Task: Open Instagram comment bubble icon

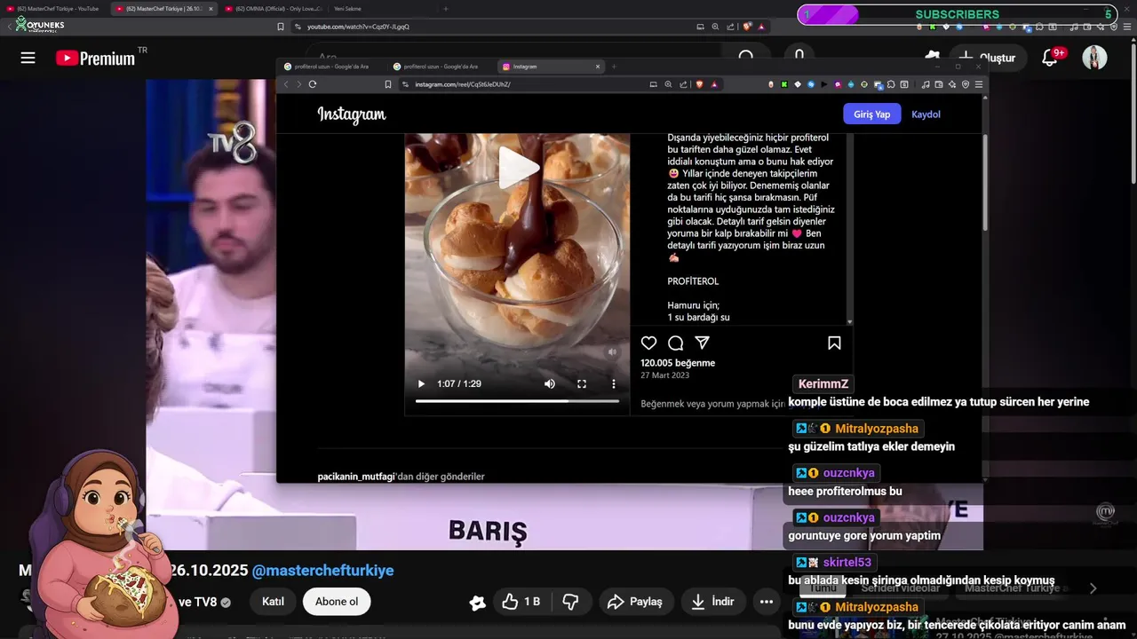Action: (x=675, y=343)
